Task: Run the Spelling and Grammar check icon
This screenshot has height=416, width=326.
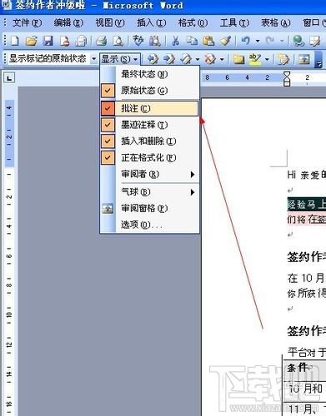Action: (x=138, y=41)
